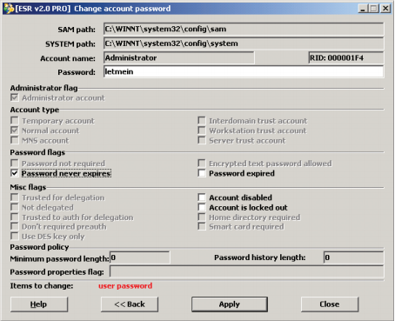
Task: Check Home directory required checkbox
Action: [x=202, y=217]
